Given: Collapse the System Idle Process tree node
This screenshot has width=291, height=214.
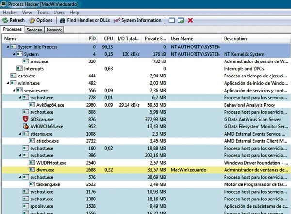Looking at the screenshot, I should point(8,47).
